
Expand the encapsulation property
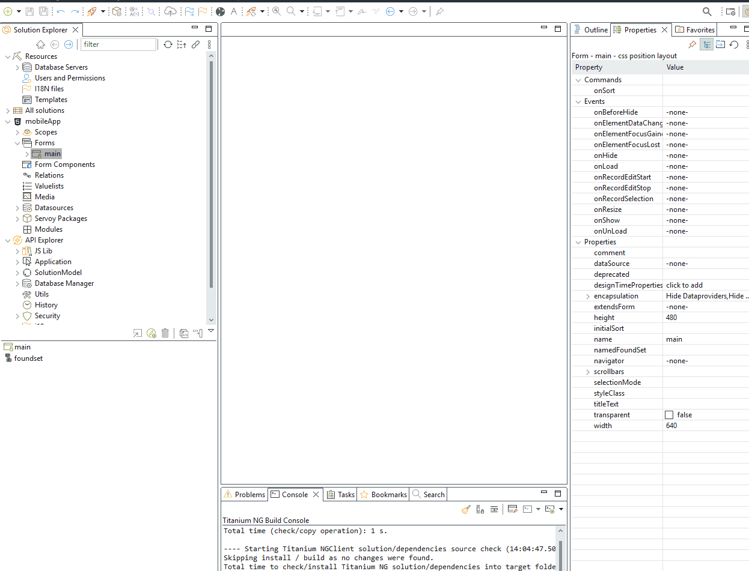pyautogui.click(x=588, y=296)
